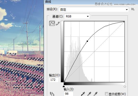
Task: Select the curve point editing tool
Action: [52, 23]
